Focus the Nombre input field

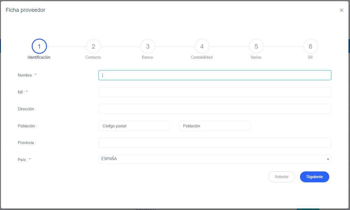215,75
